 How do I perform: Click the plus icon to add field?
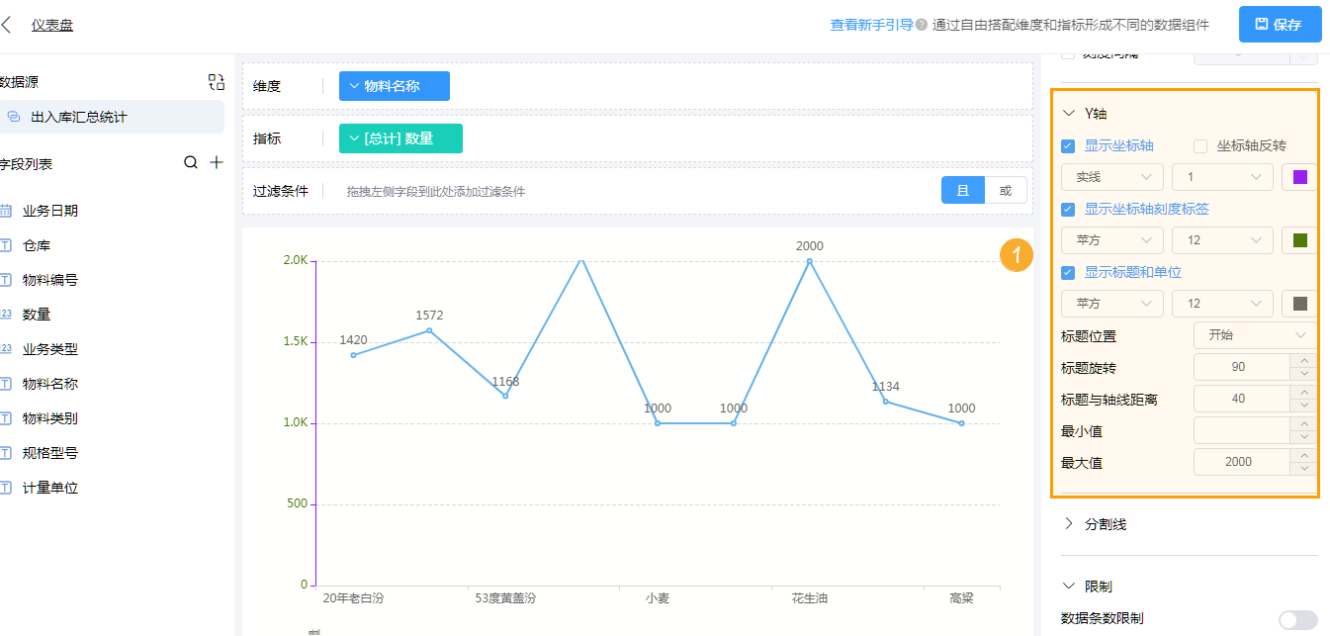pyautogui.click(x=217, y=162)
